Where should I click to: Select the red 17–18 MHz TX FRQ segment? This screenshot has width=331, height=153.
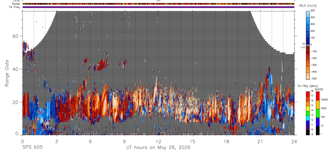pos(308,94)
